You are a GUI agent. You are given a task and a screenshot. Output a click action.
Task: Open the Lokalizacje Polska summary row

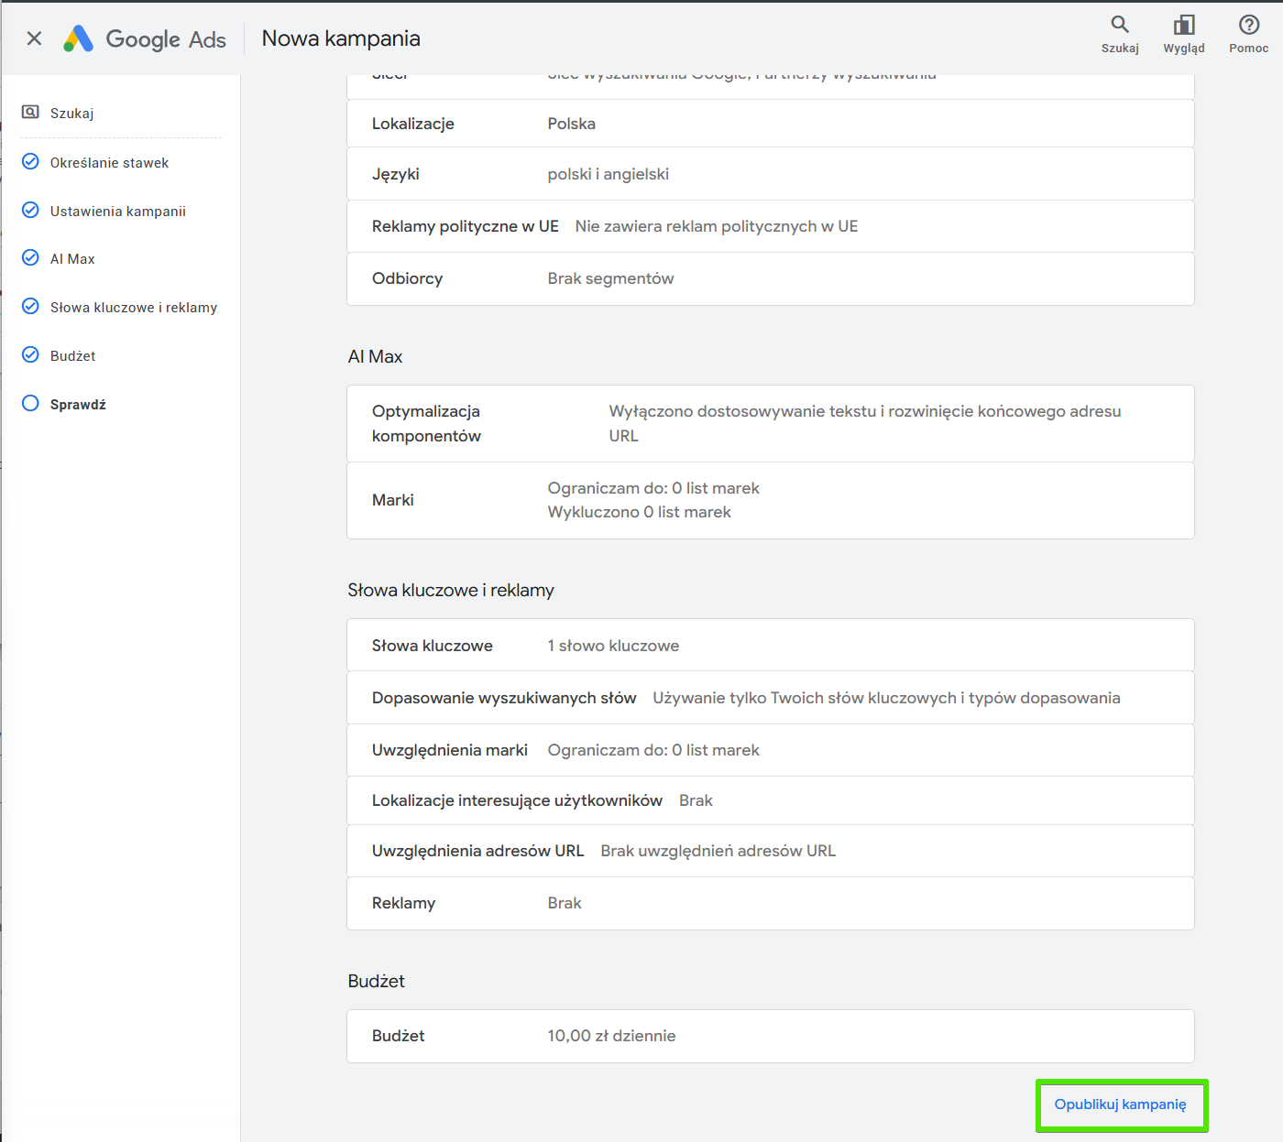tap(770, 124)
